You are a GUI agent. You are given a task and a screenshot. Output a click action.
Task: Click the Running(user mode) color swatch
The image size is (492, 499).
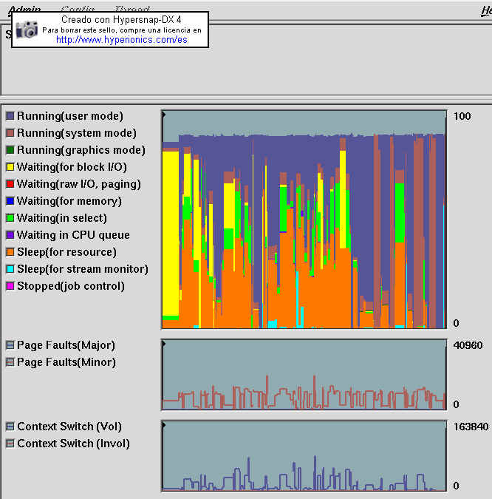[x=10, y=116]
